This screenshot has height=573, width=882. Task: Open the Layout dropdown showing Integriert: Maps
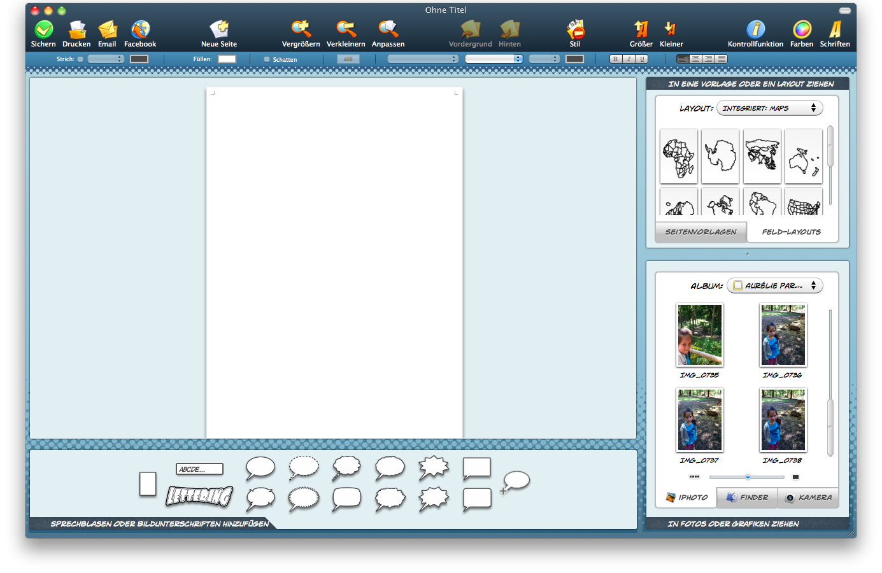click(x=769, y=108)
